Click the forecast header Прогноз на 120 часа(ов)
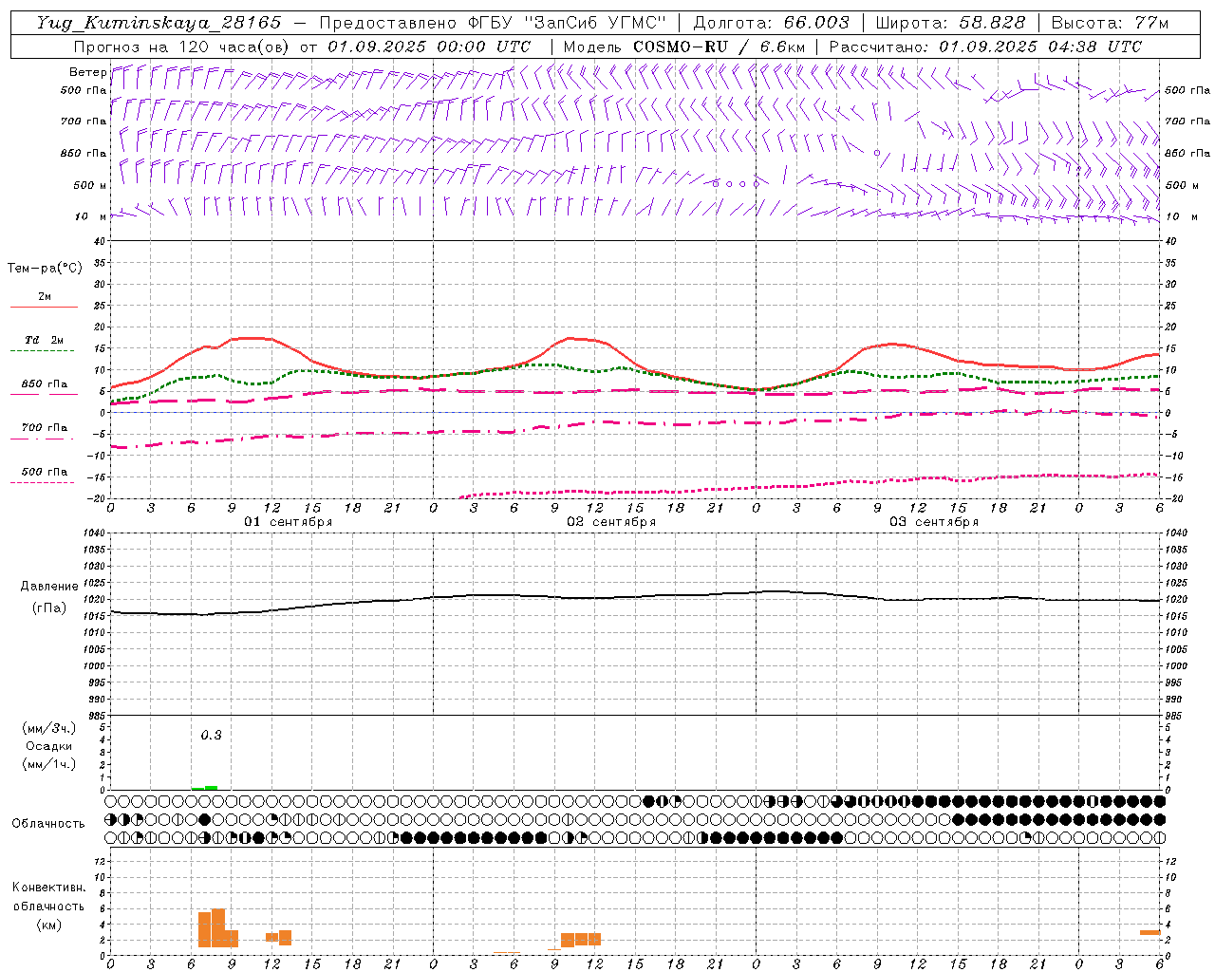 click(182, 47)
